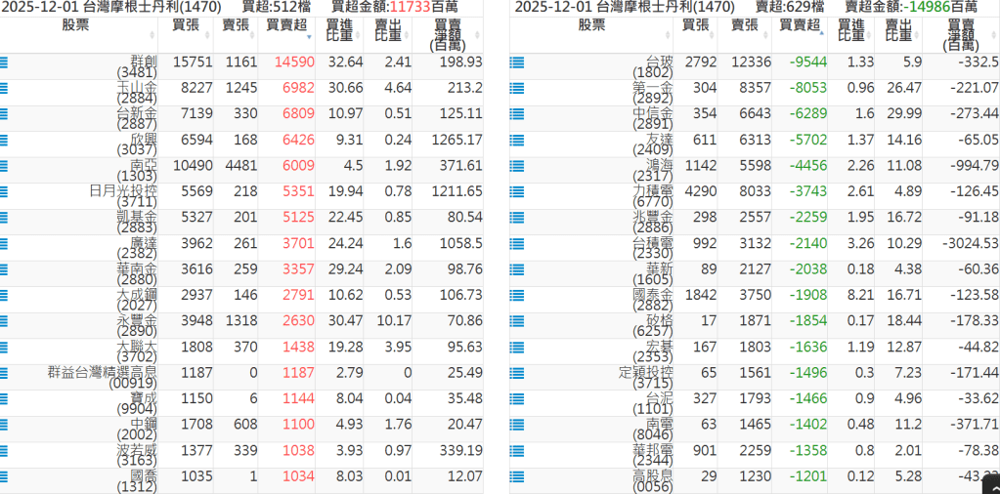Click the list icon beside 群創 (3481)
Screen dimensions: 1000x494
click(x=5, y=62)
